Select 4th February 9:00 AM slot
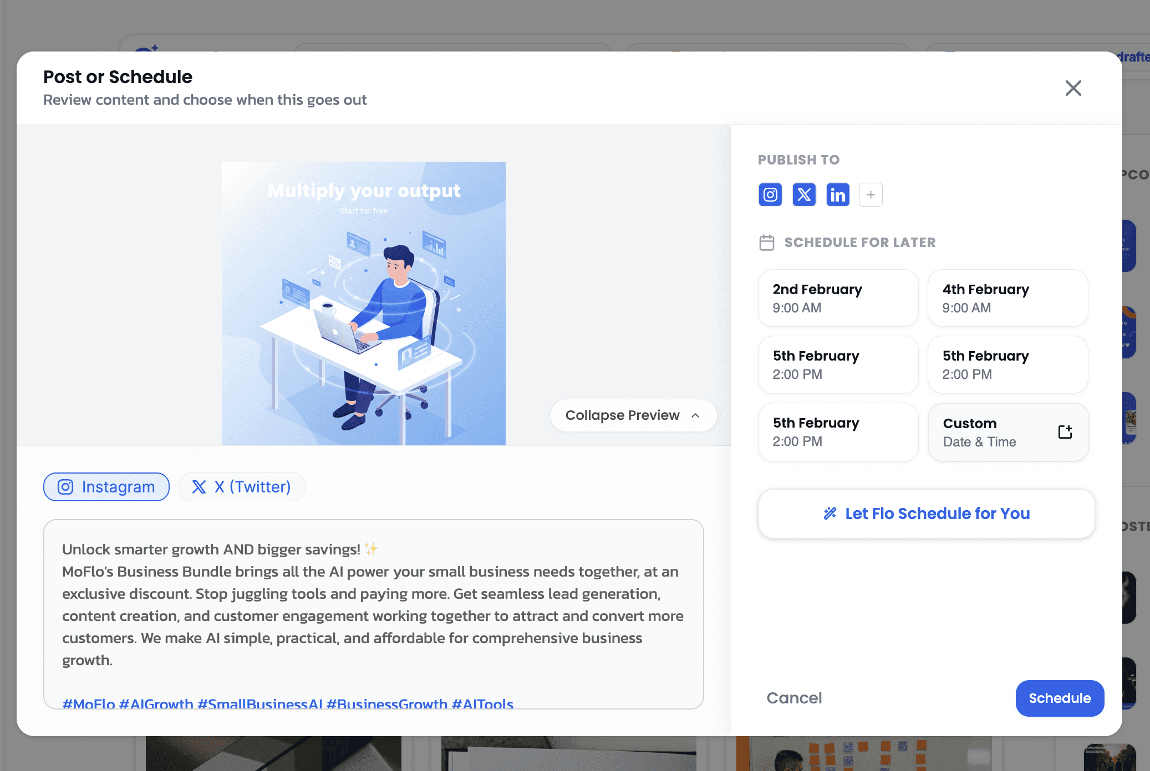Image resolution: width=1150 pixels, height=771 pixels. point(1007,298)
